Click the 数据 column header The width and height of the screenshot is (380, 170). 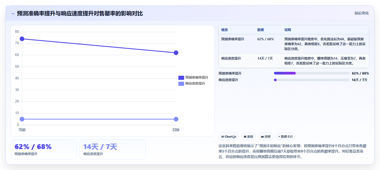point(261,30)
